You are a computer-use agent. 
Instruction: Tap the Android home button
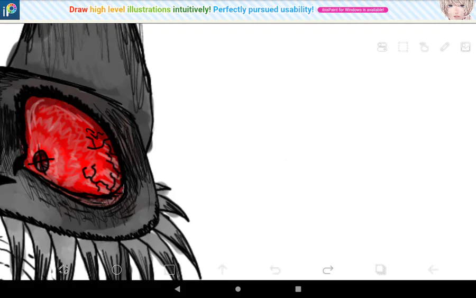(x=238, y=289)
